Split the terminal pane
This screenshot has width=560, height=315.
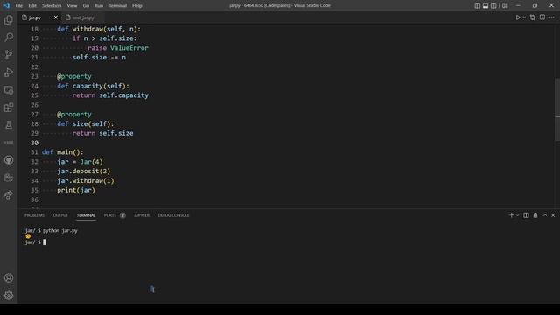[526, 215]
